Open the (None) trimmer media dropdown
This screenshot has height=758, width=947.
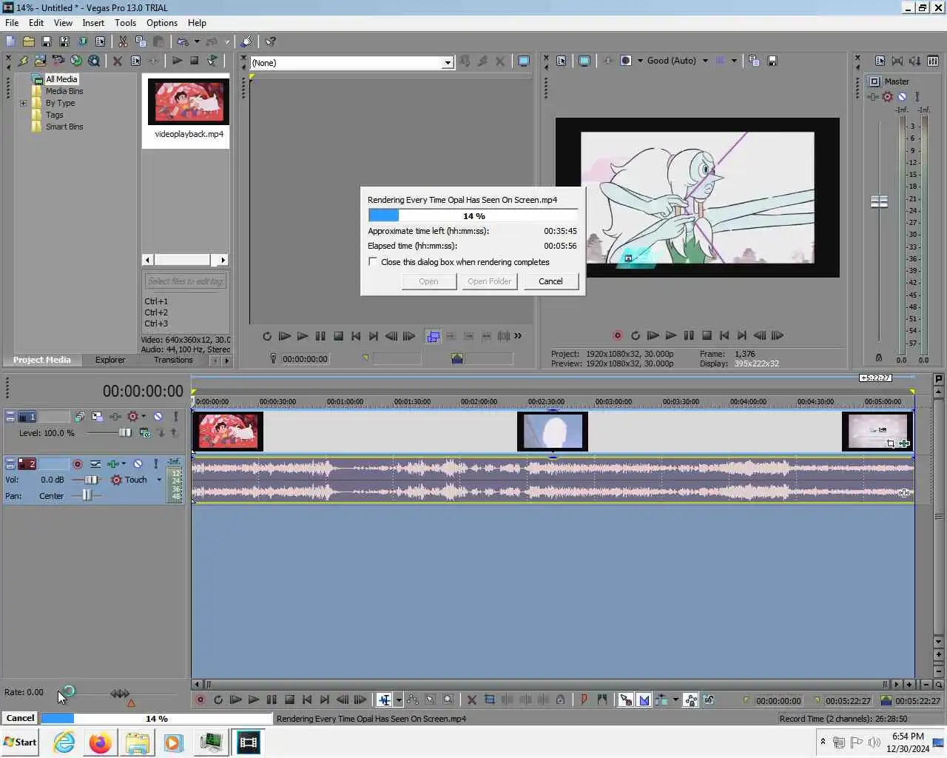pyautogui.click(x=448, y=63)
